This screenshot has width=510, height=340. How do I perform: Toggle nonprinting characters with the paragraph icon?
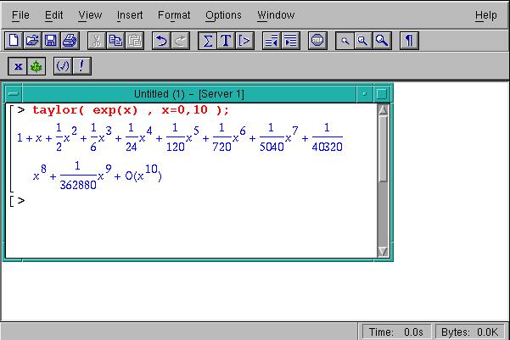[x=409, y=40]
